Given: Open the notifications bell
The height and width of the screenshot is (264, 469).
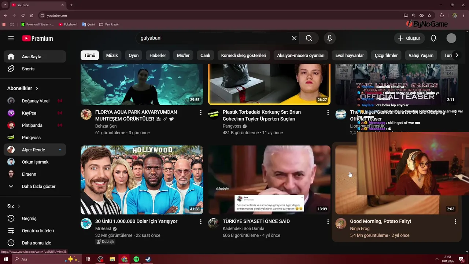Looking at the screenshot, I should [x=433, y=38].
